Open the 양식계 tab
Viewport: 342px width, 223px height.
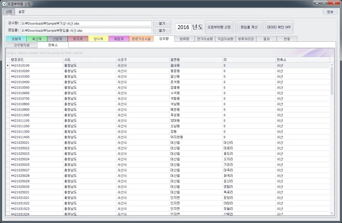click(98, 39)
